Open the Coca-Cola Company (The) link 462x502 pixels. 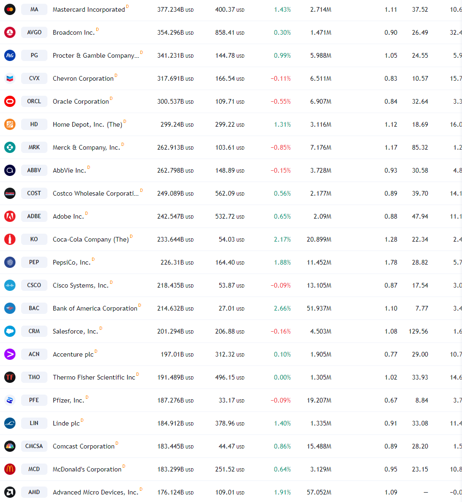click(91, 239)
